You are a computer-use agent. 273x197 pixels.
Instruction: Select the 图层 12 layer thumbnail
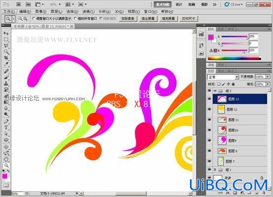point(221,110)
